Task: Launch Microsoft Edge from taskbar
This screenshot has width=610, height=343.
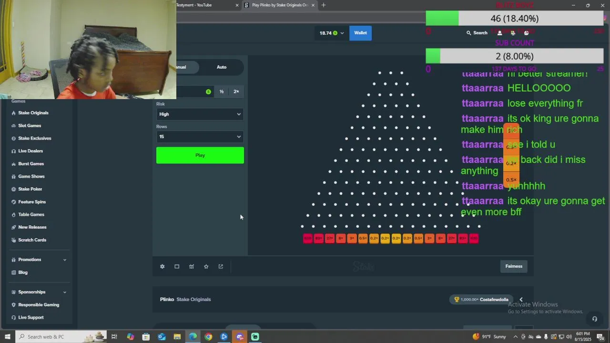Action: (193, 337)
